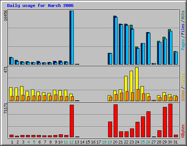The width and height of the screenshot is (187, 146).
Task: Select day label 22 on the x-axis
Action: coord(126,142)
